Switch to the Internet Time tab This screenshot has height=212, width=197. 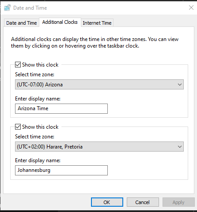pyautogui.click(x=97, y=23)
